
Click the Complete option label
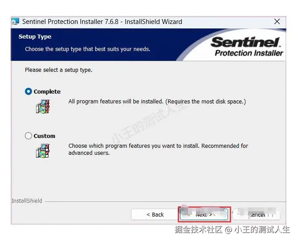click(47, 92)
